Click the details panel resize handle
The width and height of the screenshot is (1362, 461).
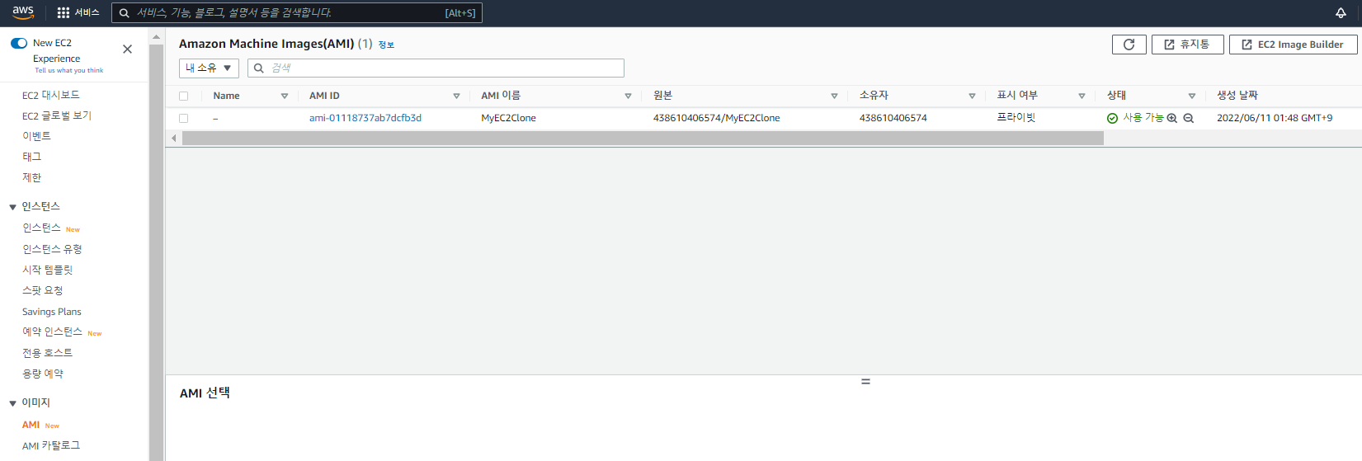tap(865, 381)
